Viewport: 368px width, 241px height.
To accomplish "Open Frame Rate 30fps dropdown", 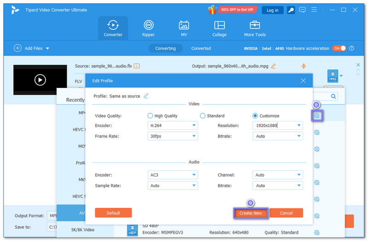I will point(173,136).
